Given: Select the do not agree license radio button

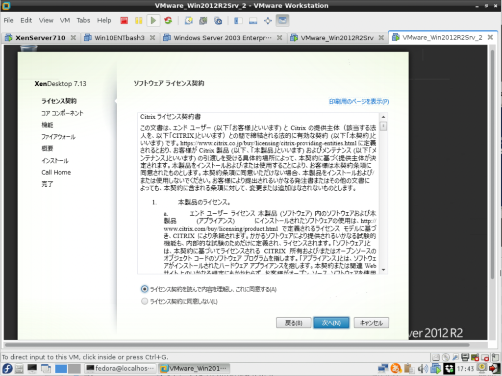Looking at the screenshot, I should point(145,301).
